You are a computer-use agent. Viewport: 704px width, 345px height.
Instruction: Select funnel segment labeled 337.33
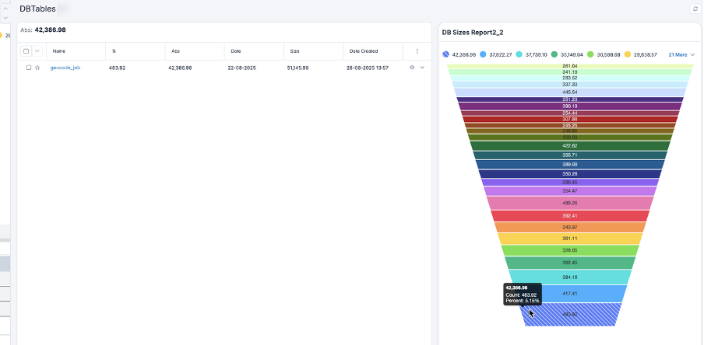(570, 84)
